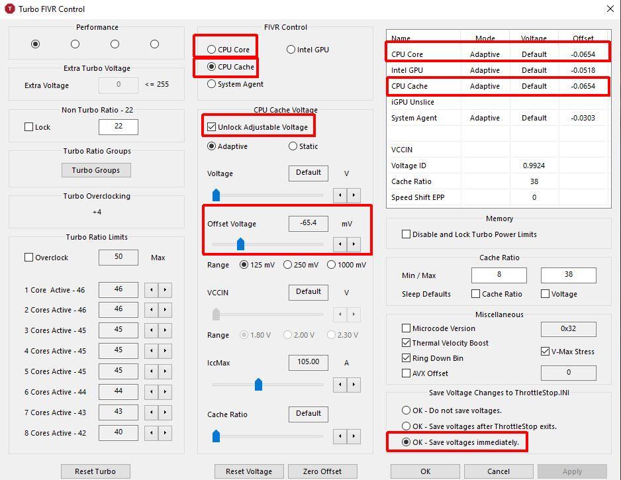Viewport: 621px width, 480px height.
Task: Increase Offset Voltage with right arrow
Action: pyautogui.click(x=354, y=244)
